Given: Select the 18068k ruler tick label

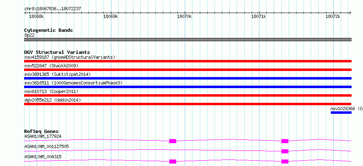Looking at the screenshot, I should pos(36,16).
